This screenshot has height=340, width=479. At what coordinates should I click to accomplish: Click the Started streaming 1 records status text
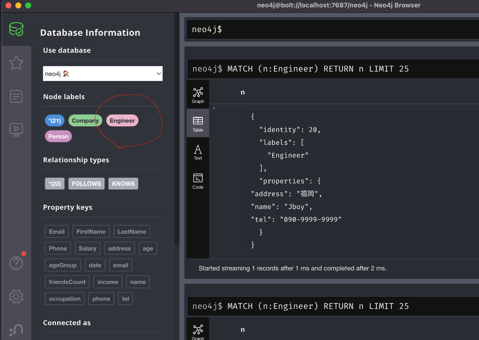293,268
